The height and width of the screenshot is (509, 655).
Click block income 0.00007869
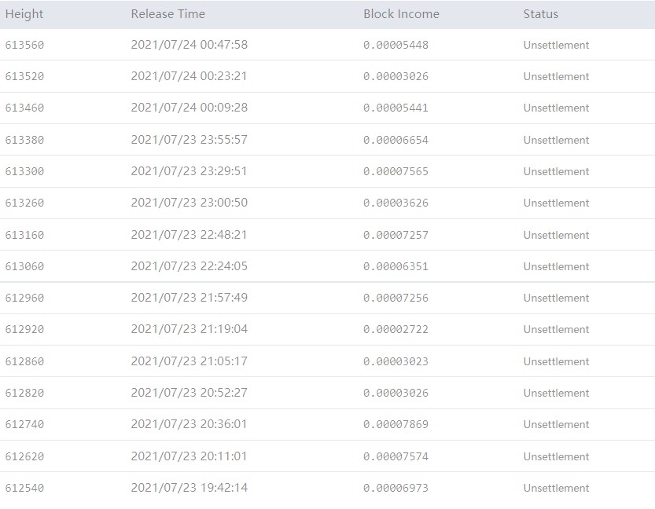396,425
